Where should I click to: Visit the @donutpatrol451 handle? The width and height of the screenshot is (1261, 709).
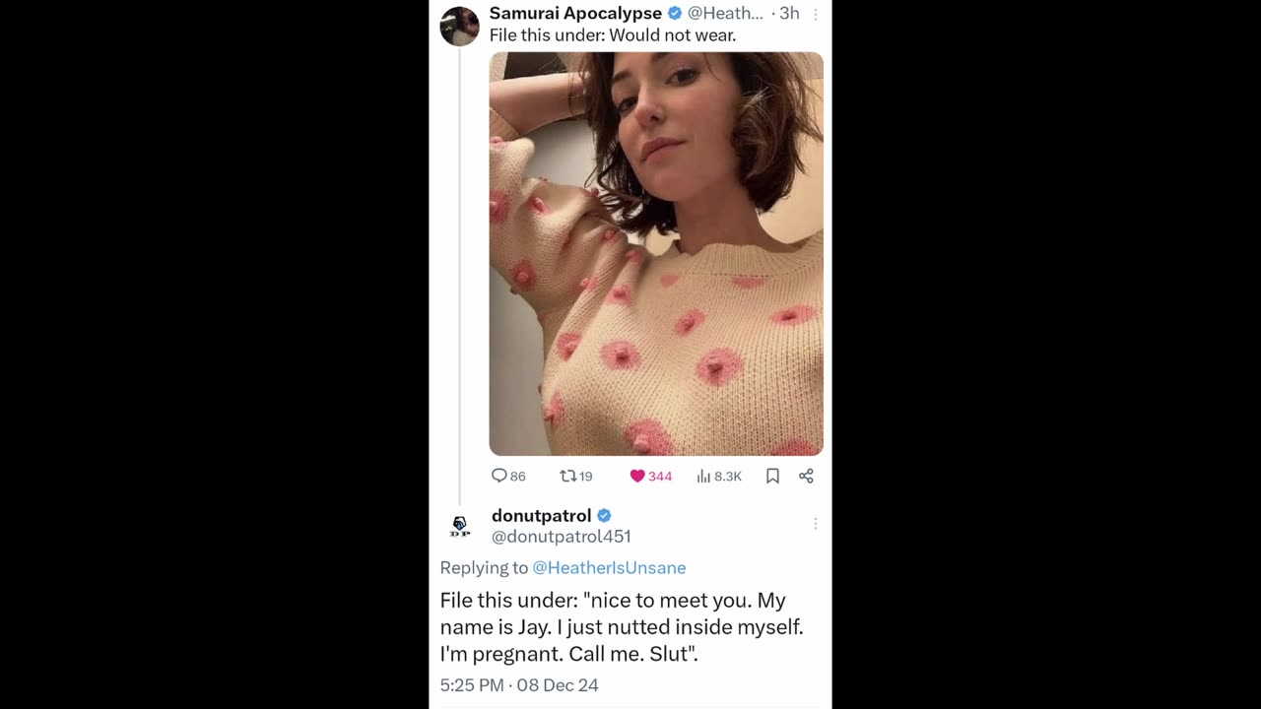(561, 537)
